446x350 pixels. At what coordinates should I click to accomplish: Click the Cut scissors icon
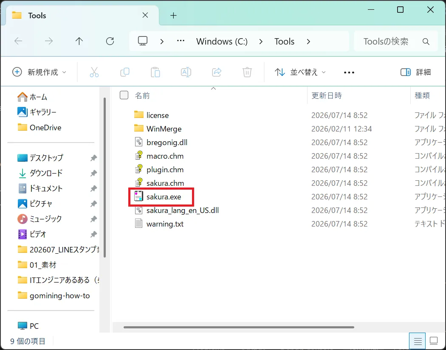[94, 72]
